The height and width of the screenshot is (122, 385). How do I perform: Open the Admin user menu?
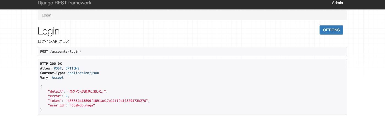pyautogui.click(x=337, y=3)
